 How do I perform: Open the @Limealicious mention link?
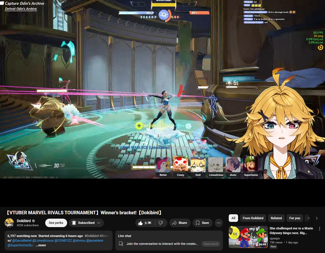(x=43, y=240)
